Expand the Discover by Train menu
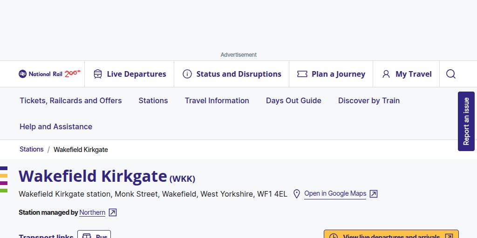The height and width of the screenshot is (238, 477). point(369,100)
